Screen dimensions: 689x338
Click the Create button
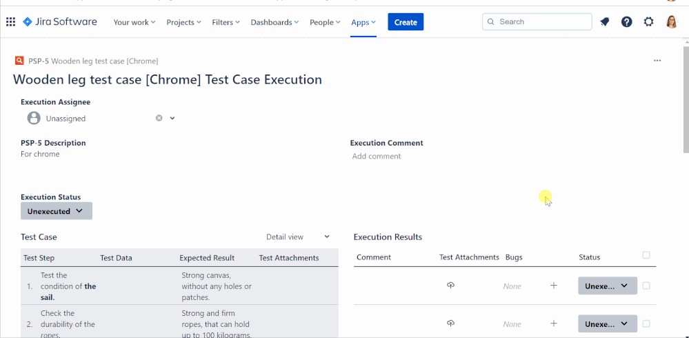pyautogui.click(x=406, y=22)
